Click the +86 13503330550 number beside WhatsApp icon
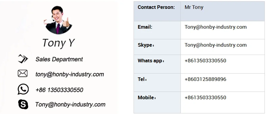The image size is (266, 114). click(59, 90)
